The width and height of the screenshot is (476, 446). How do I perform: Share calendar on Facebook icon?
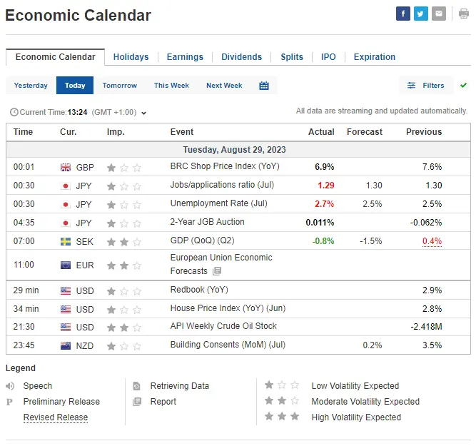coord(402,14)
